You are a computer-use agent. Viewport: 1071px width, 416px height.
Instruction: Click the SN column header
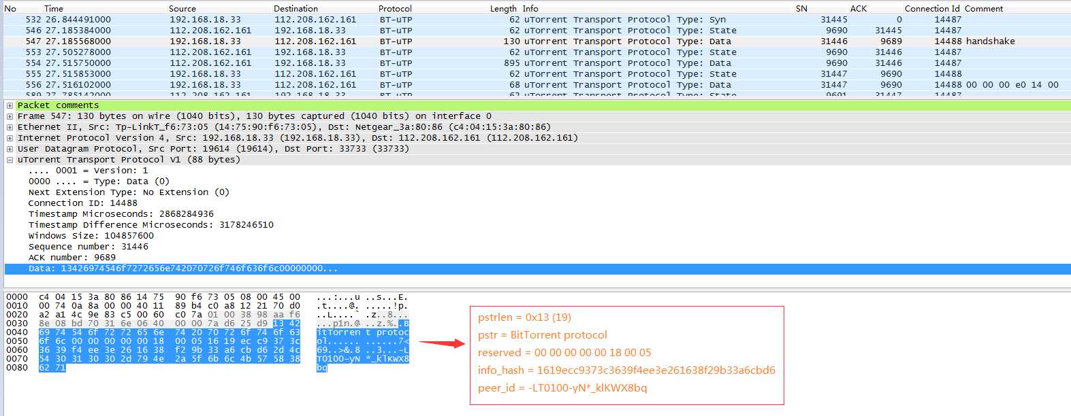pyautogui.click(x=801, y=9)
